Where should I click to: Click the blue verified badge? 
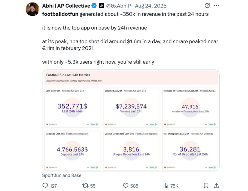tap(94, 6)
